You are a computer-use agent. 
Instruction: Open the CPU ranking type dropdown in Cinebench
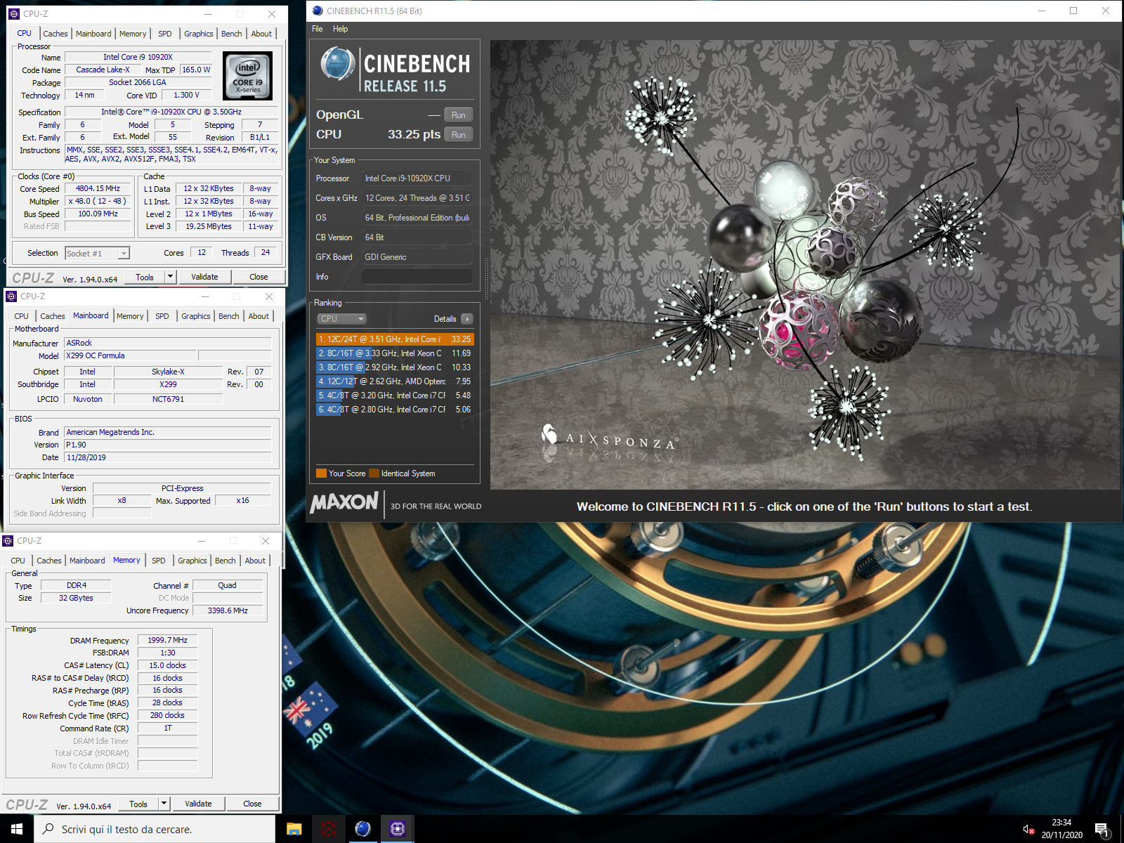tap(341, 319)
